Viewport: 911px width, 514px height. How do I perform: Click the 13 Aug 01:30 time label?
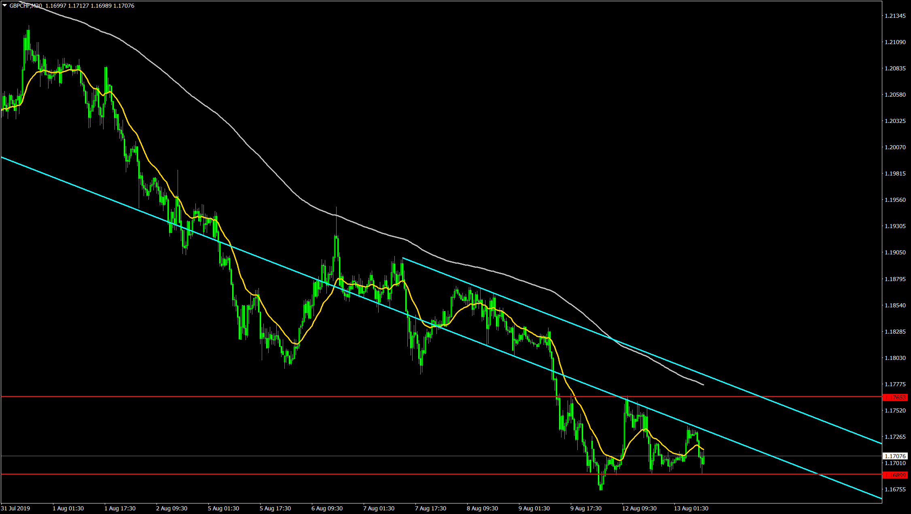click(x=691, y=508)
